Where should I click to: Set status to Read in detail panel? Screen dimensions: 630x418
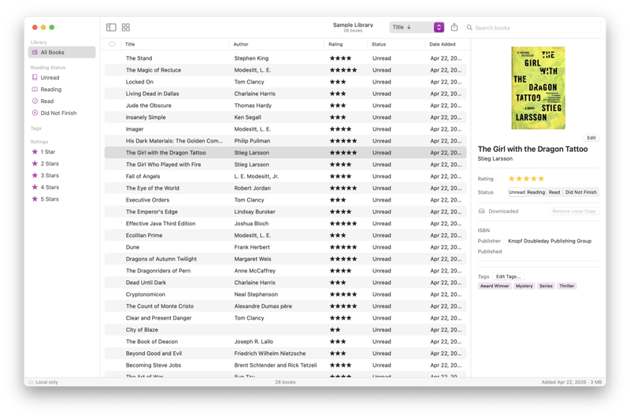coord(554,192)
